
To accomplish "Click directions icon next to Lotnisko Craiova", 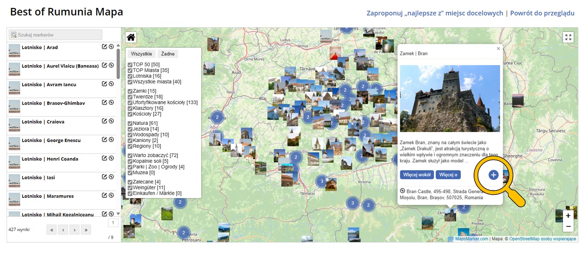I will click(x=111, y=121).
